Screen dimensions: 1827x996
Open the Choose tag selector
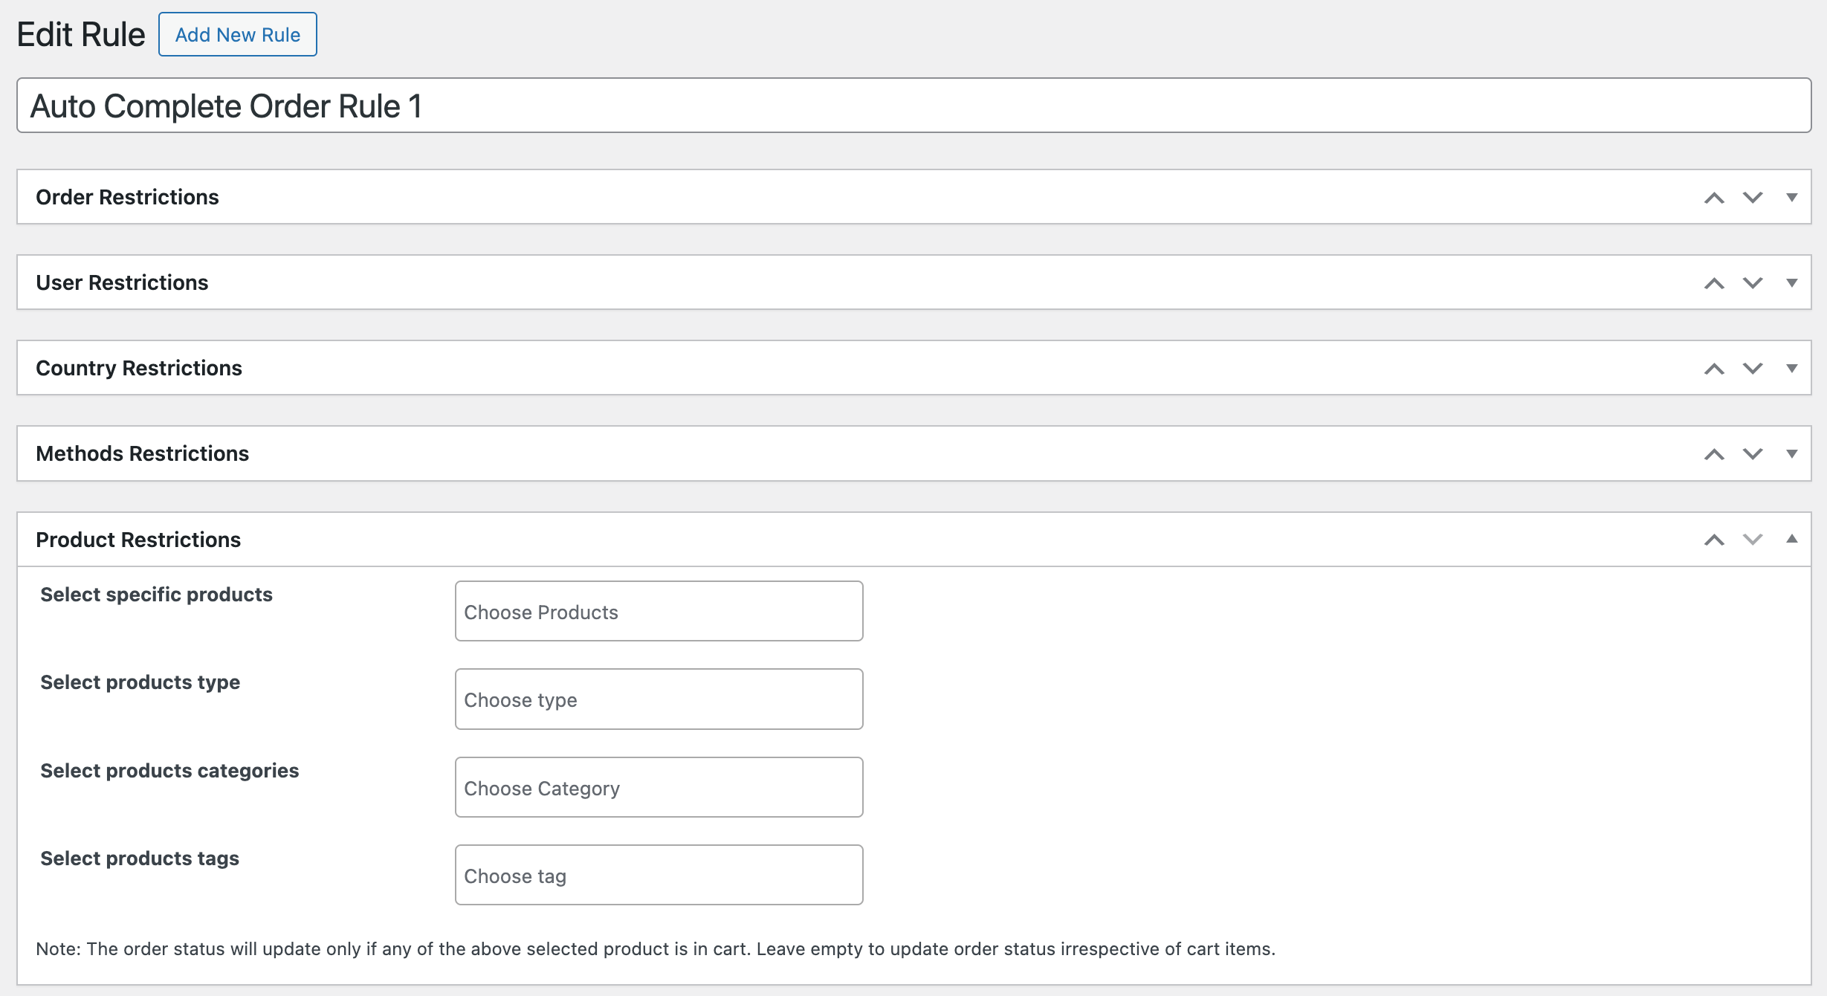coord(658,875)
